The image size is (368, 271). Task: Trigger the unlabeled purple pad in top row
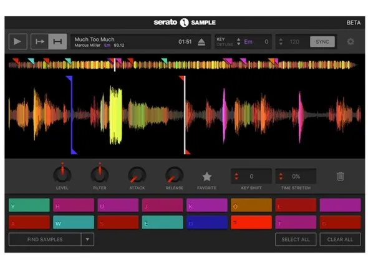pos(340,205)
